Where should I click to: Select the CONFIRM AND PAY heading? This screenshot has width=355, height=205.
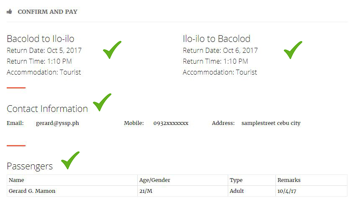(48, 12)
